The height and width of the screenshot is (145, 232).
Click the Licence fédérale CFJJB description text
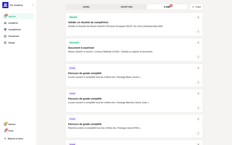(110, 52)
